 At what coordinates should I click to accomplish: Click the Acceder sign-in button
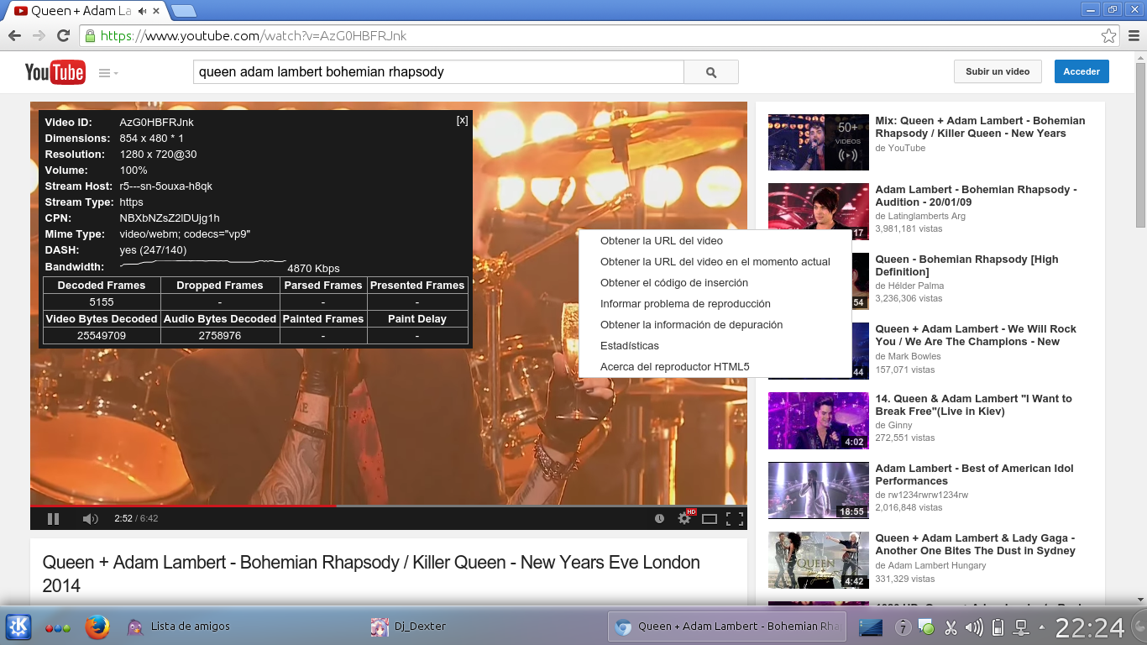click(x=1082, y=71)
